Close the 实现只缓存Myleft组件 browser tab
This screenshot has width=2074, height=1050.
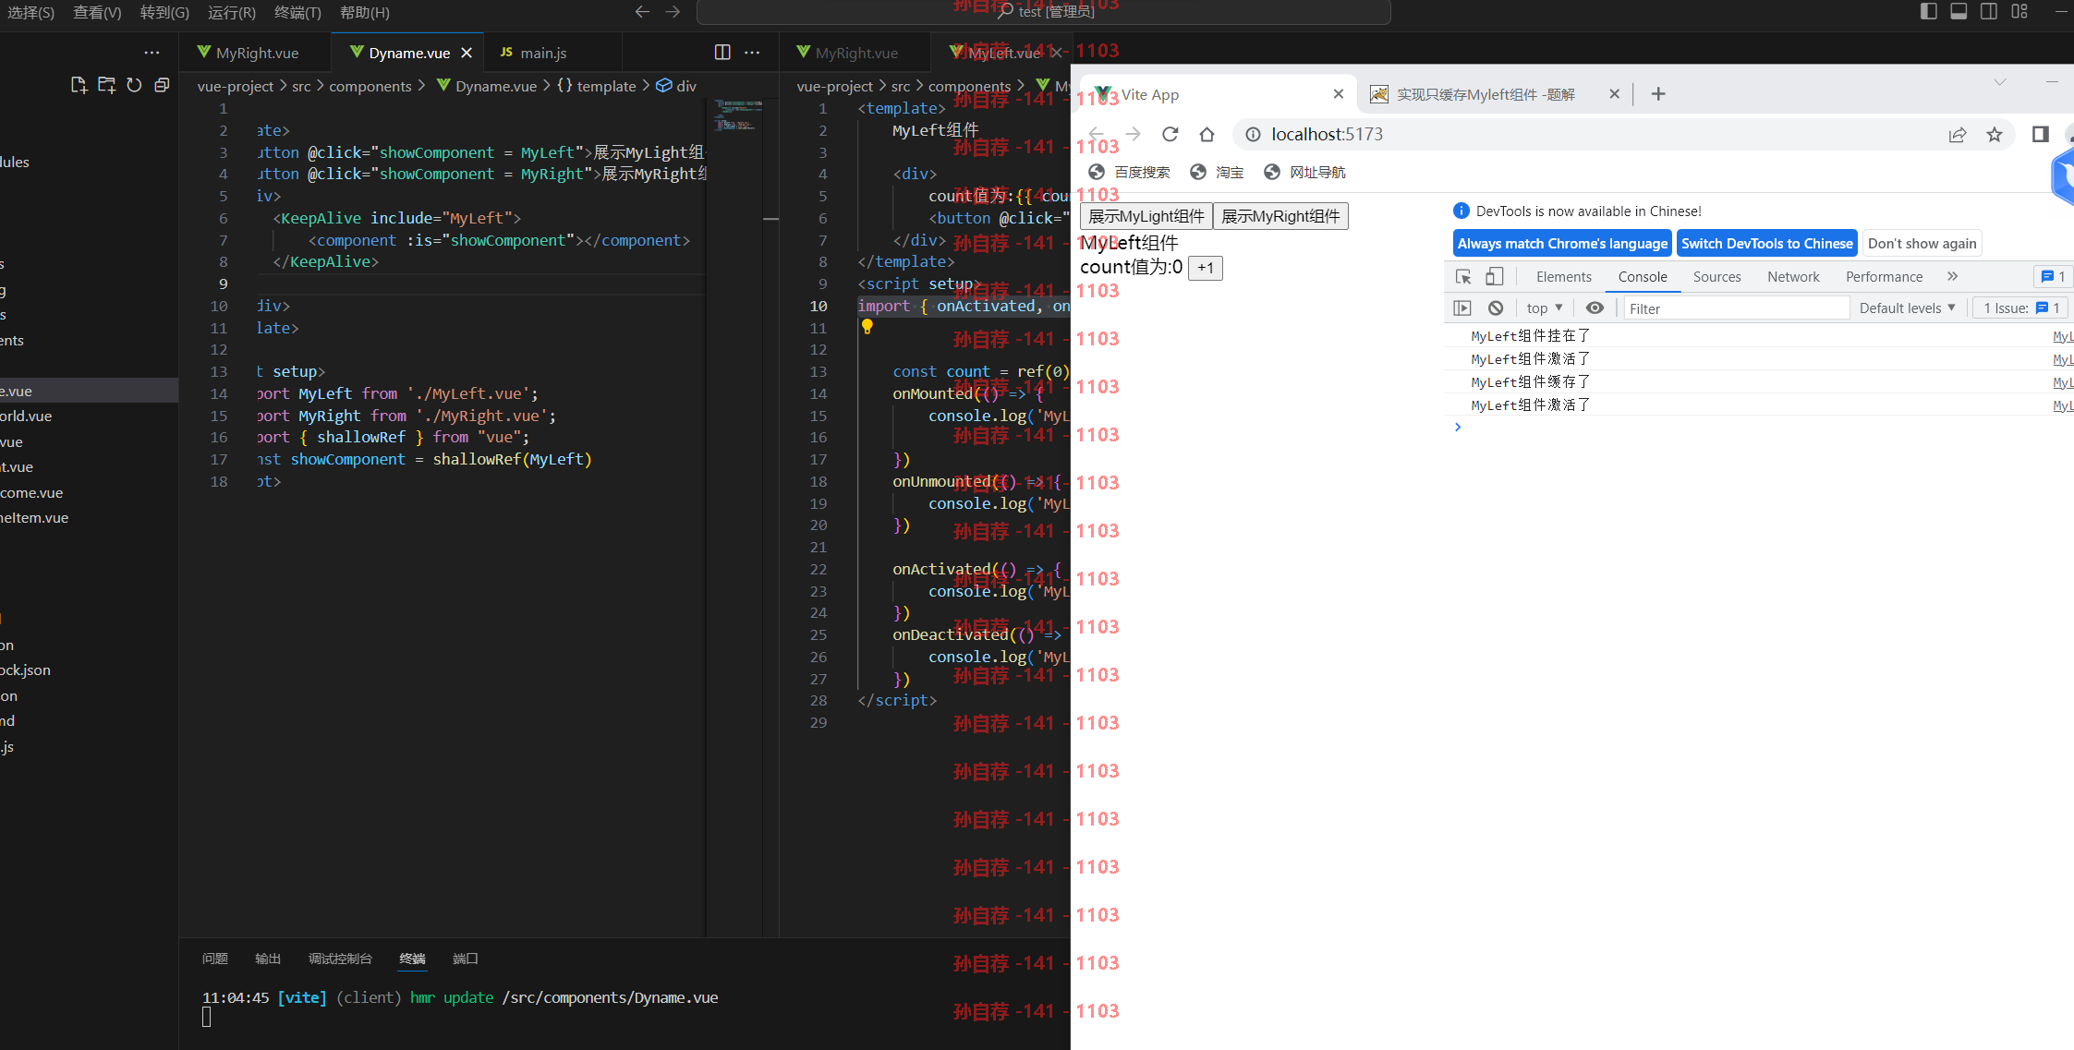[1614, 94]
